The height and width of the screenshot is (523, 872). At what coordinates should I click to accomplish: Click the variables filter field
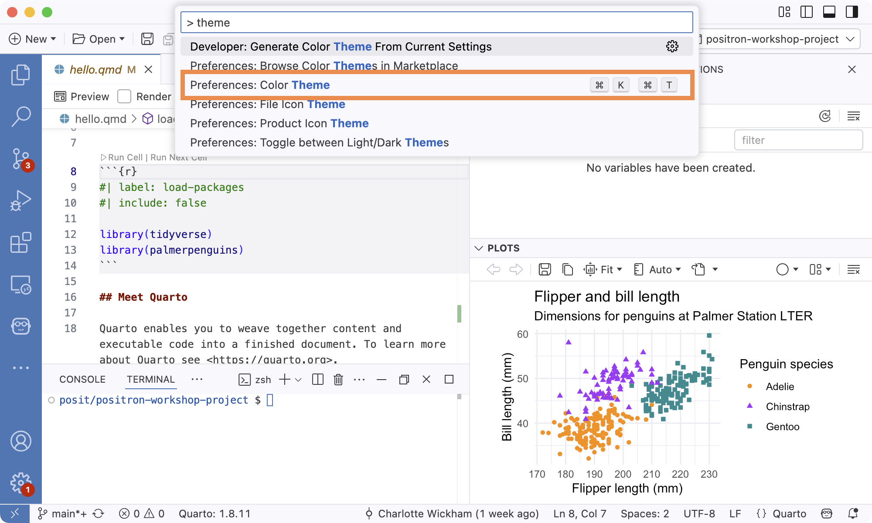tap(798, 140)
